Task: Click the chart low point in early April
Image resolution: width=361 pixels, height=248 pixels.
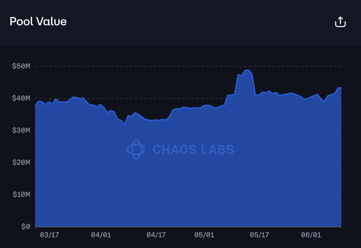Action: (x=125, y=124)
